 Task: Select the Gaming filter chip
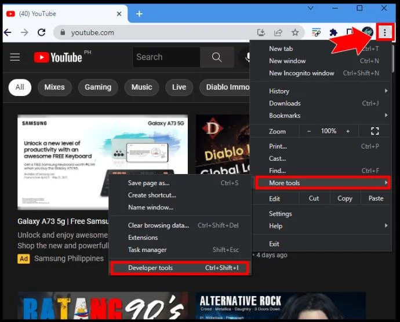(98, 87)
